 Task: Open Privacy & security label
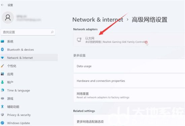pos(19,115)
